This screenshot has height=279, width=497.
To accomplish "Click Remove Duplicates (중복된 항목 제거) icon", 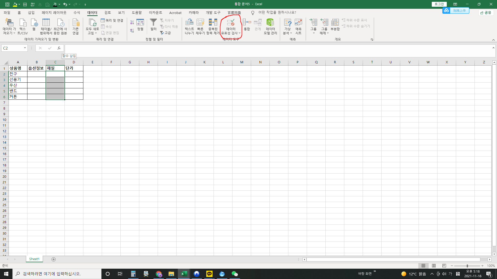I will (x=213, y=23).
